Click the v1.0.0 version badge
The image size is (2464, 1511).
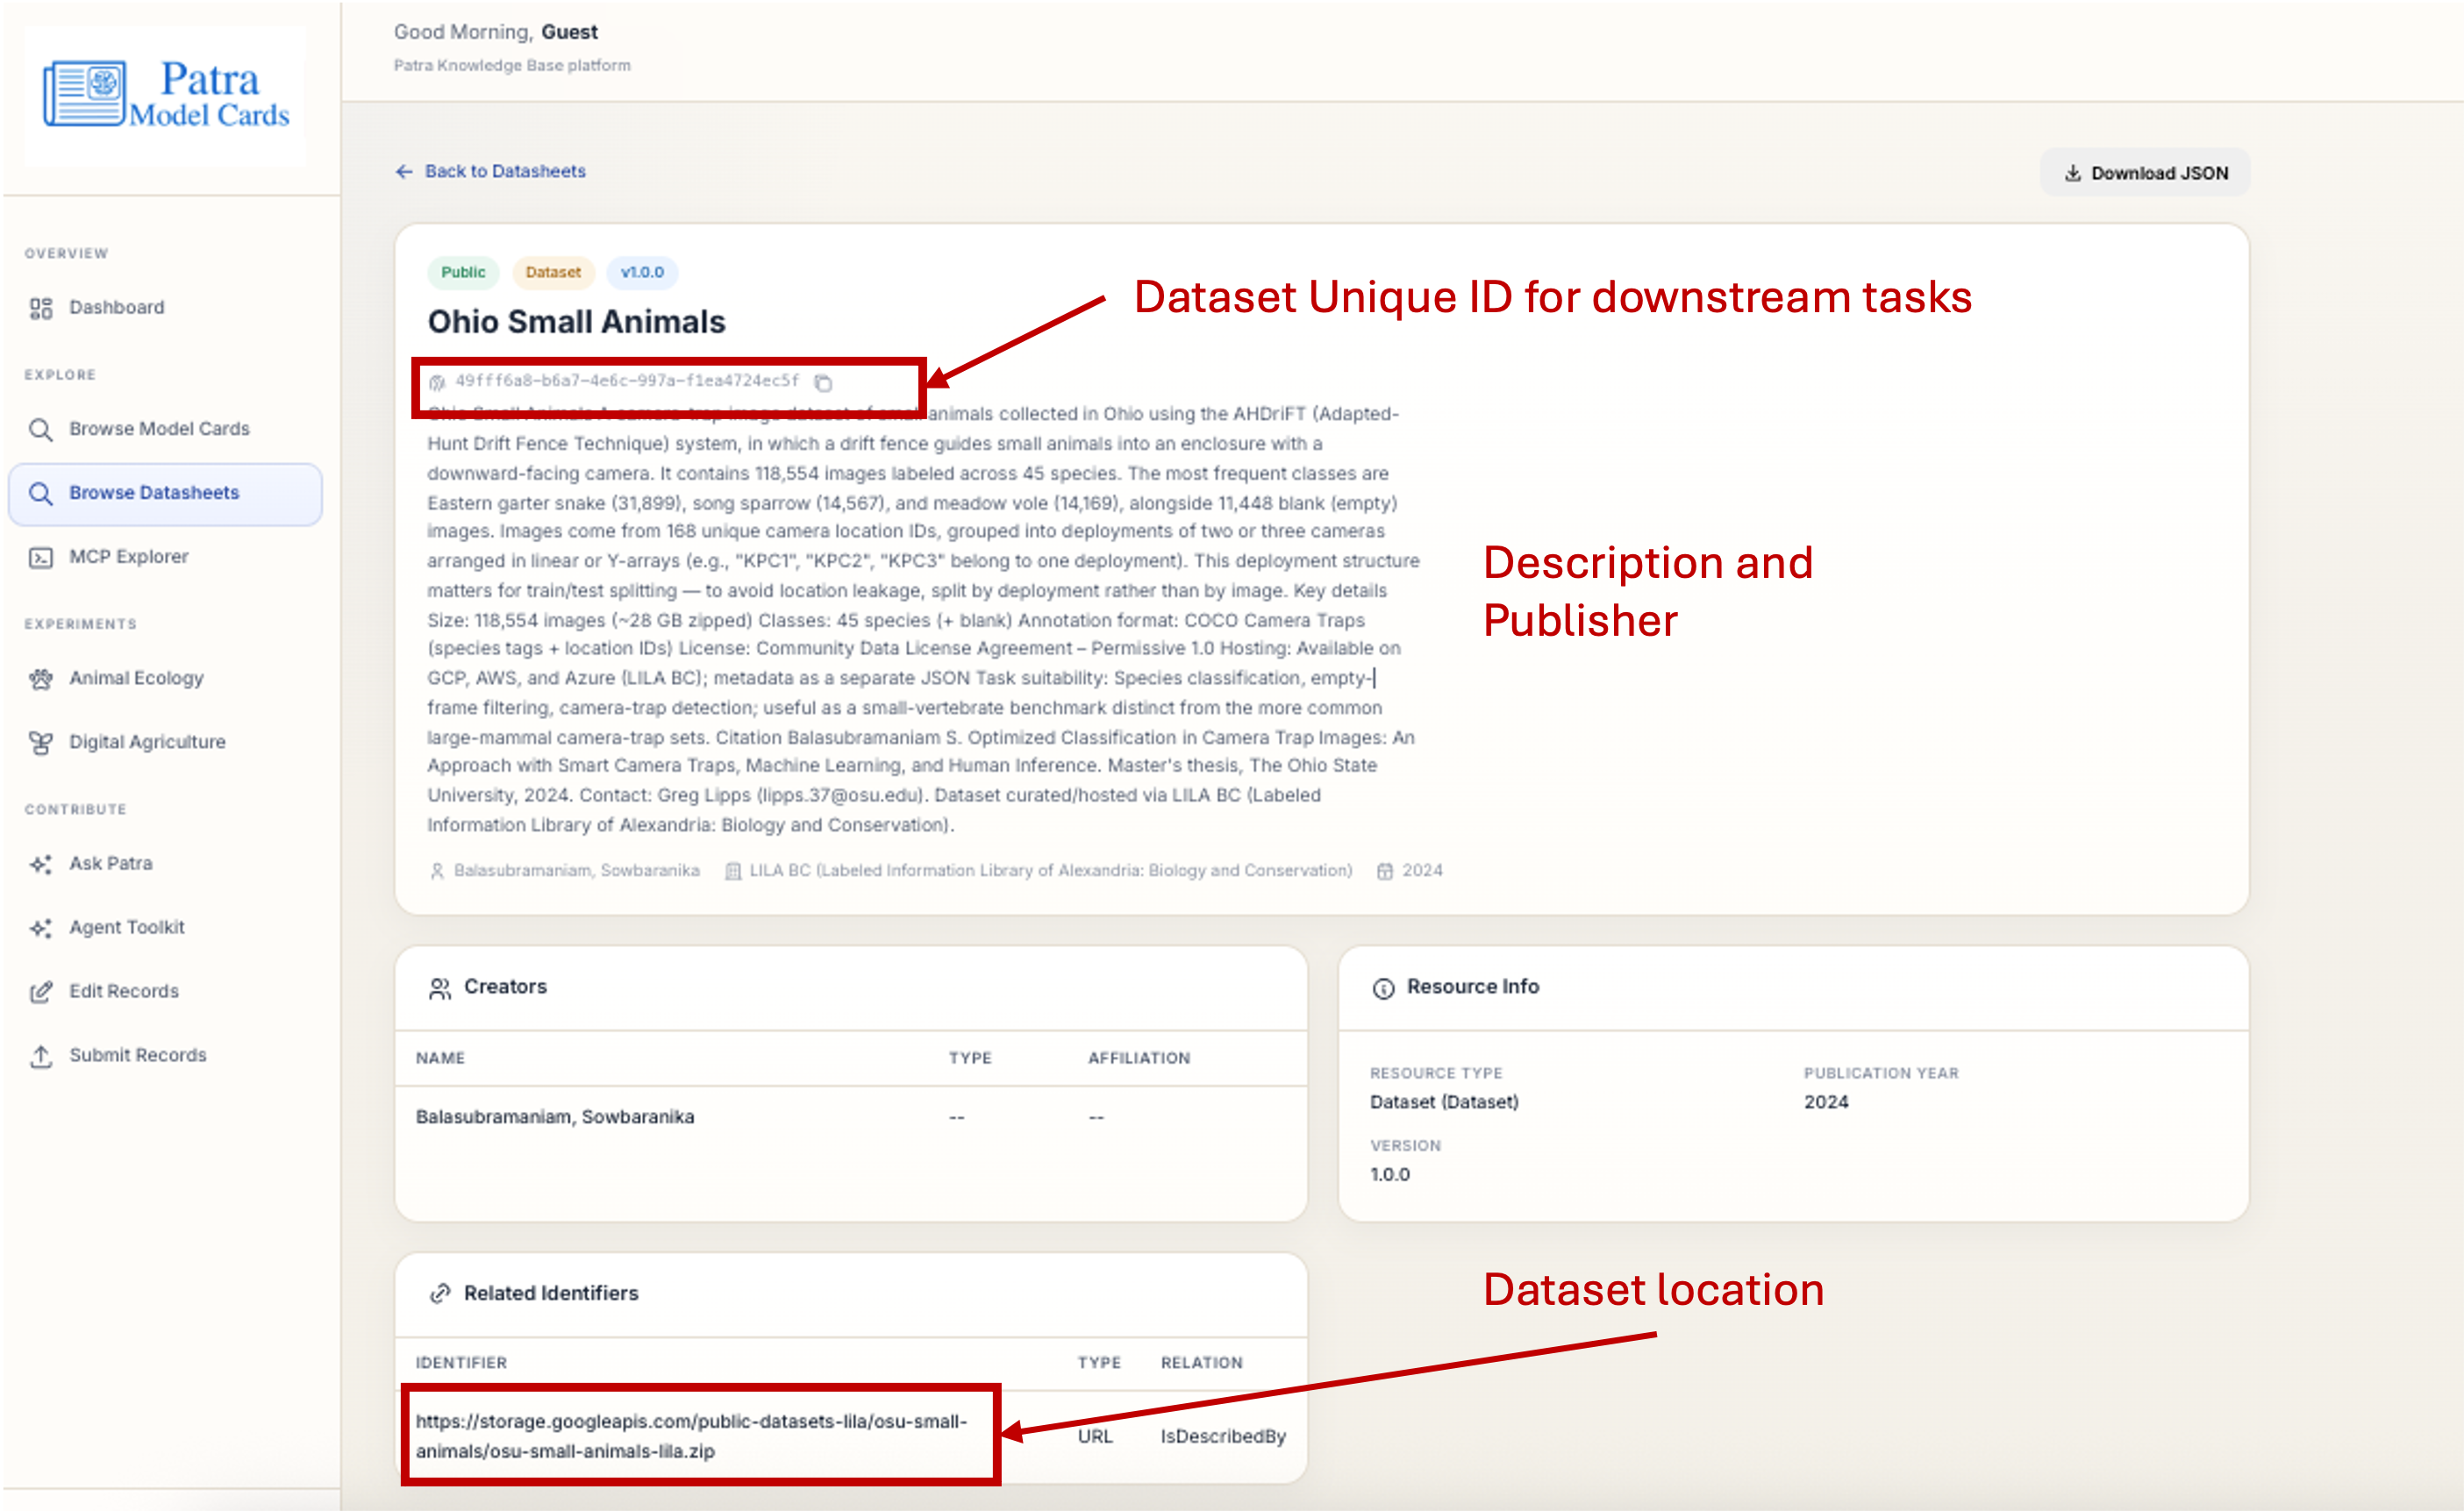point(642,273)
